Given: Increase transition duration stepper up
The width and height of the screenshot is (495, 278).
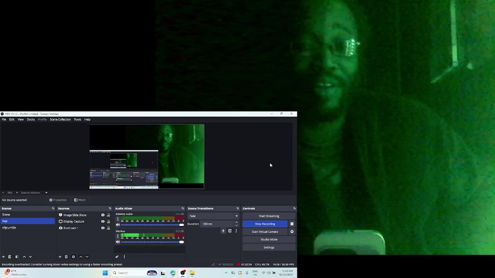Looking at the screenshot, I should (x=237, y=222).
